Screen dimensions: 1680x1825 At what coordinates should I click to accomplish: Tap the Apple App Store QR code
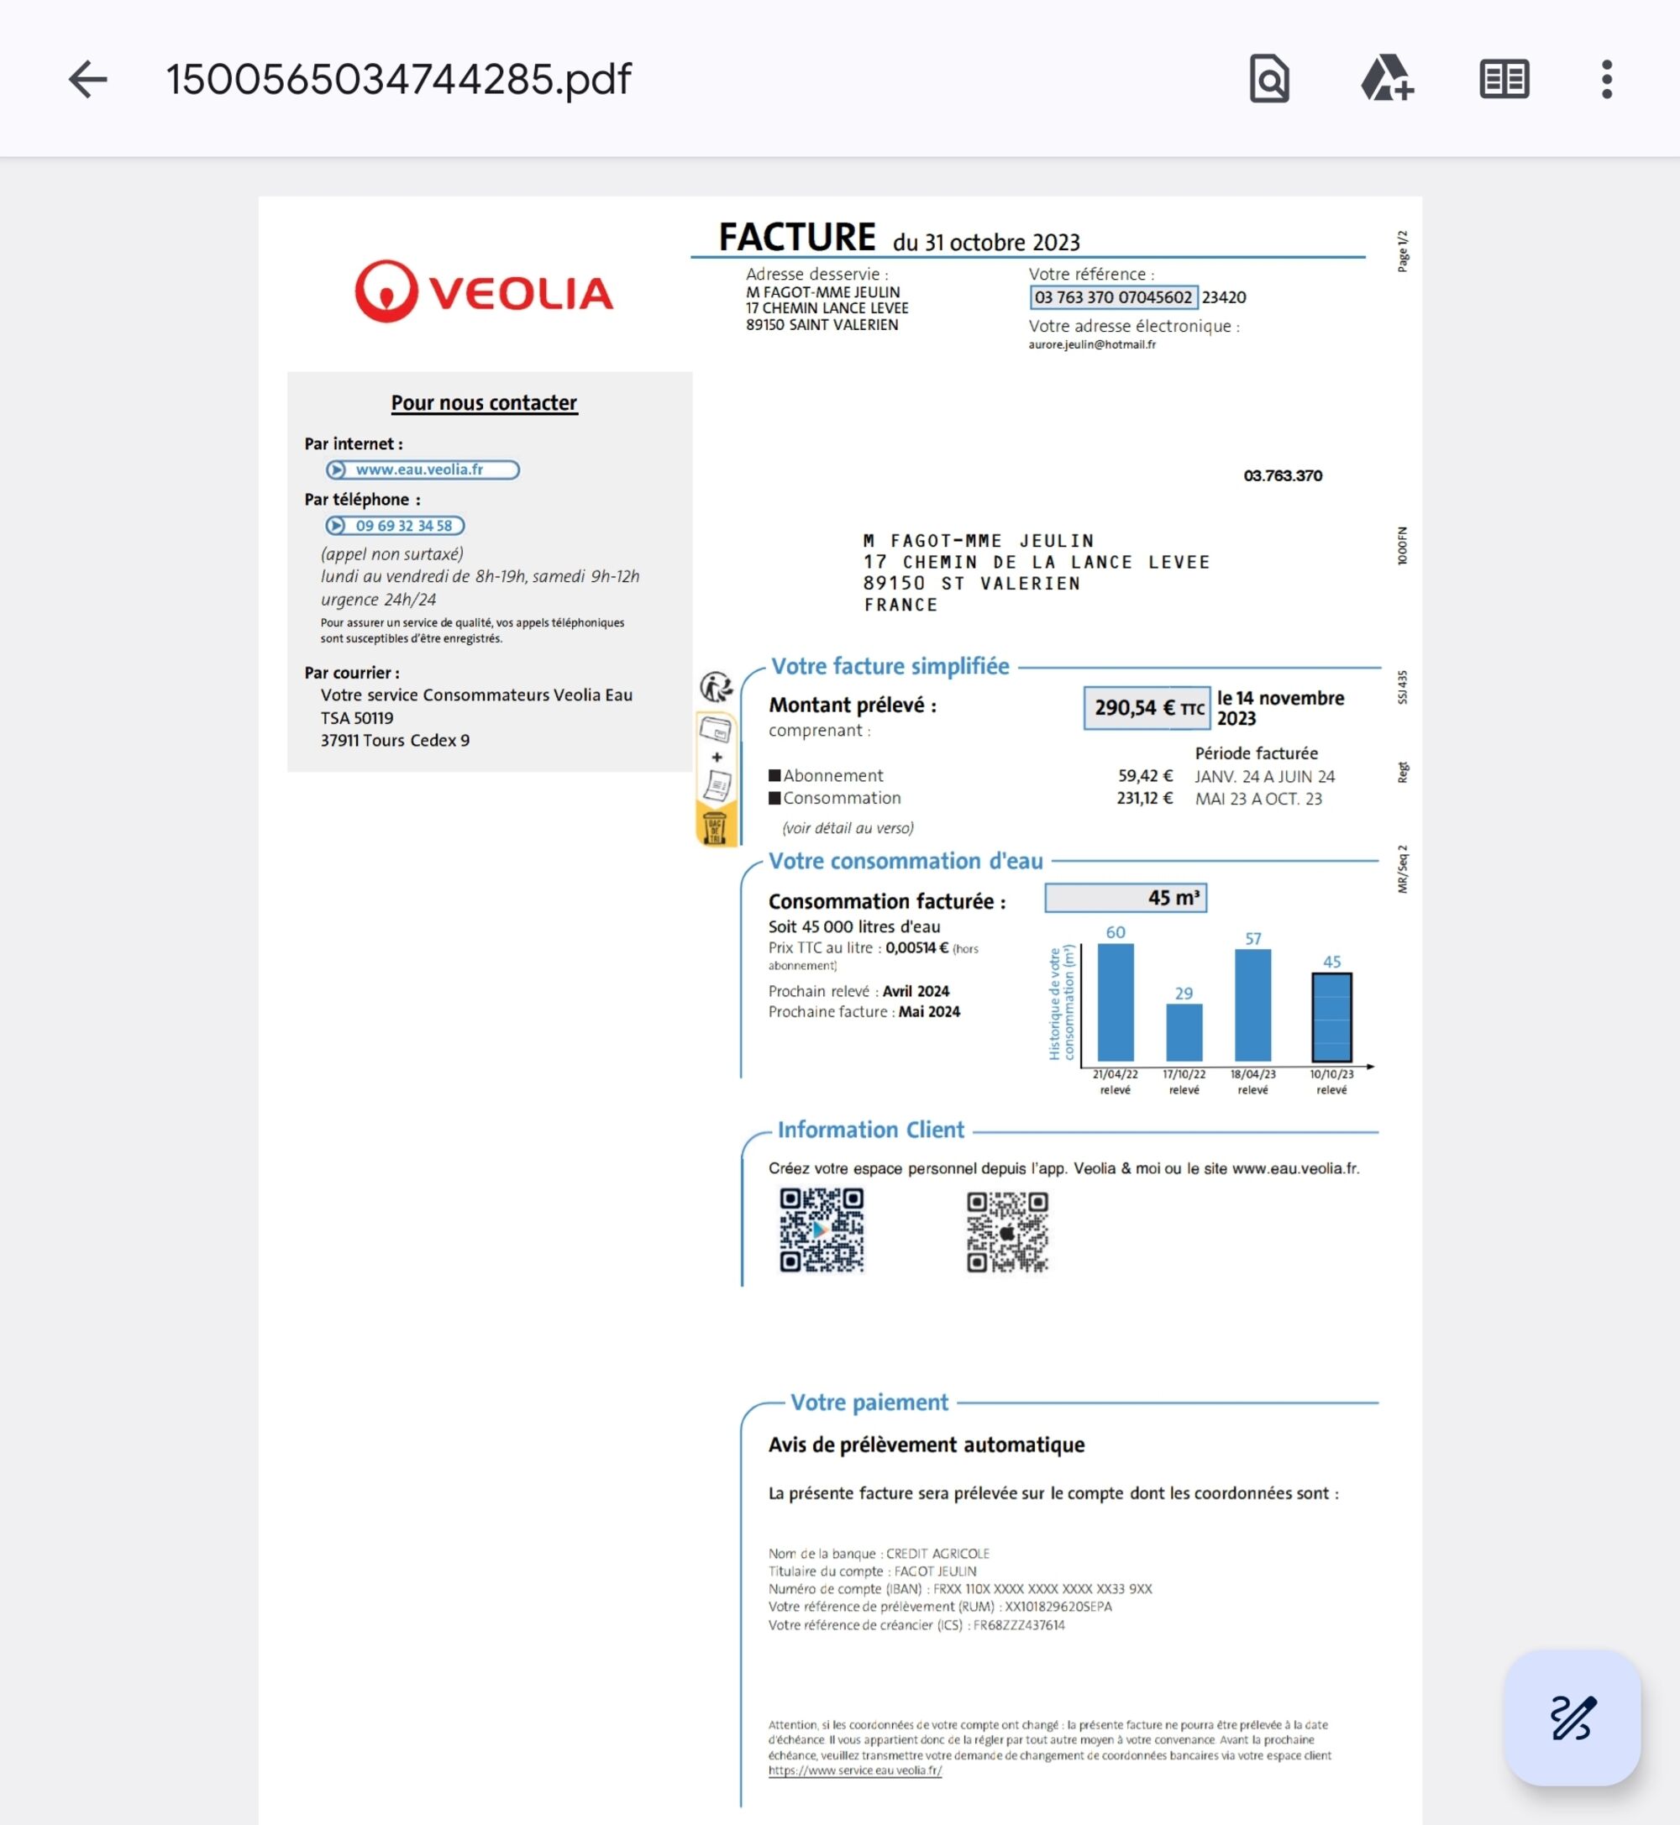pyautogui.click(x=1007, y=1231)
